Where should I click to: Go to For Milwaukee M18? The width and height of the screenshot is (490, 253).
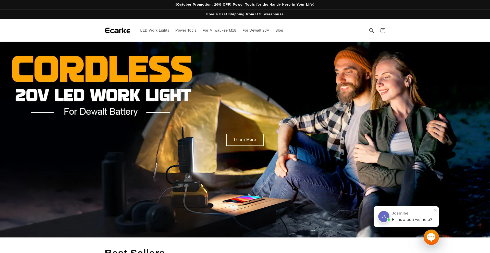click(219, 30)
